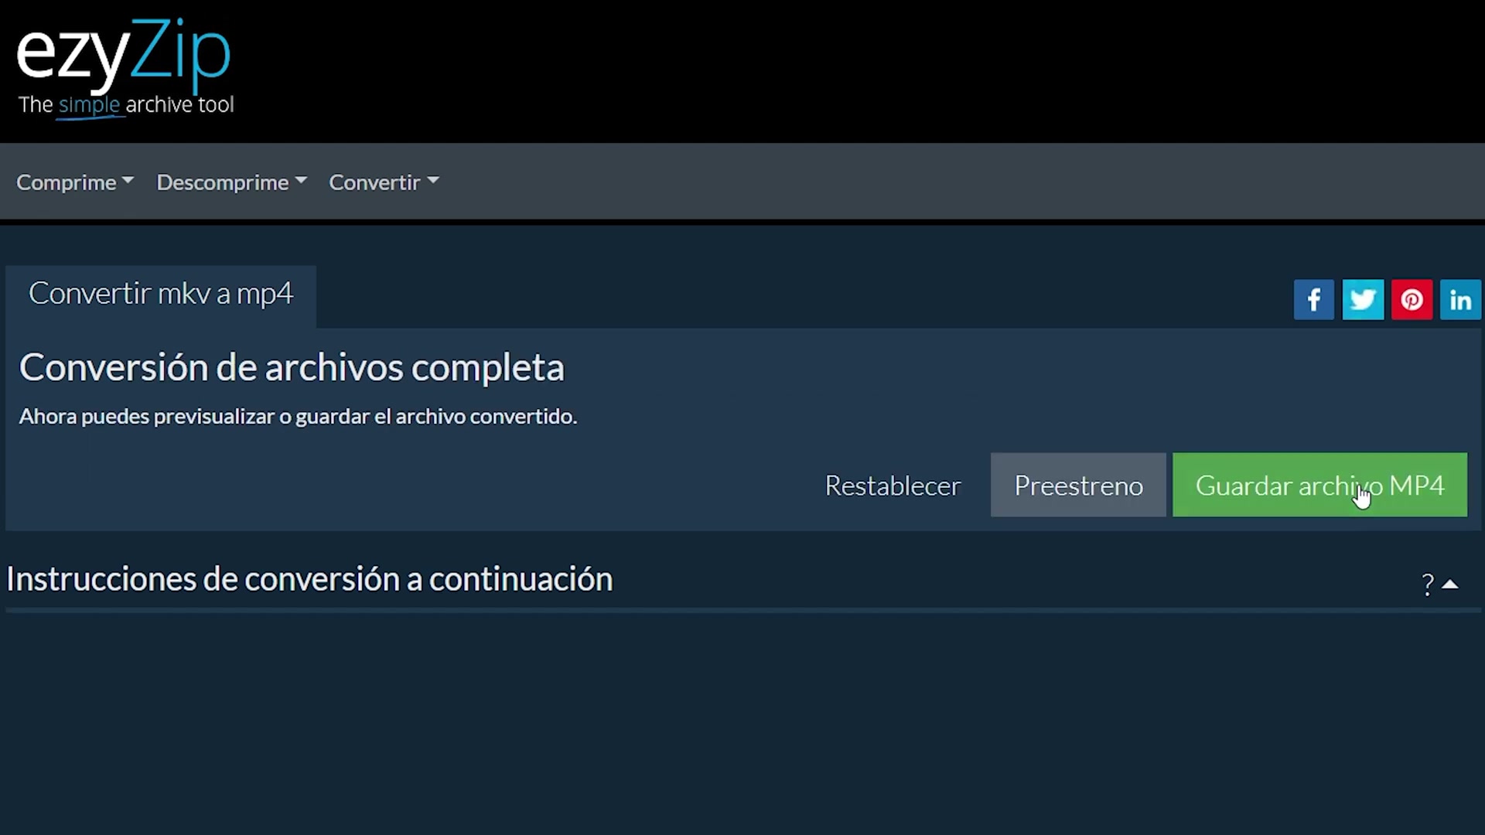
Task: Click the Instrucciones de conversión a continuación heading
Action: point(309,579)
